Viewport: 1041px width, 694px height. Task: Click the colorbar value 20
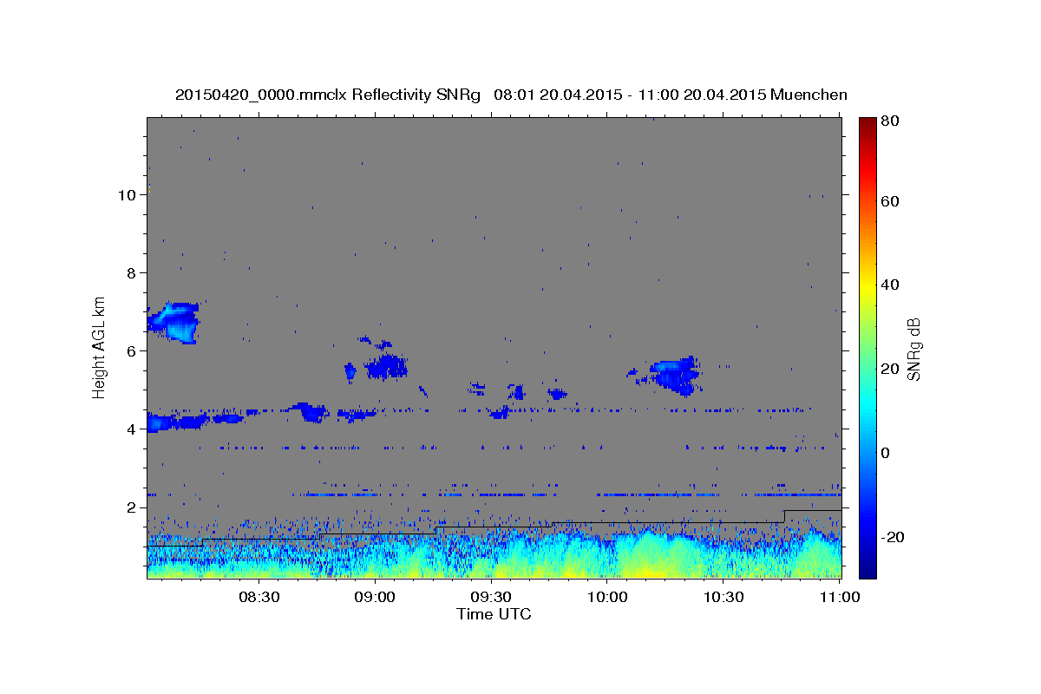coord(892,369)
